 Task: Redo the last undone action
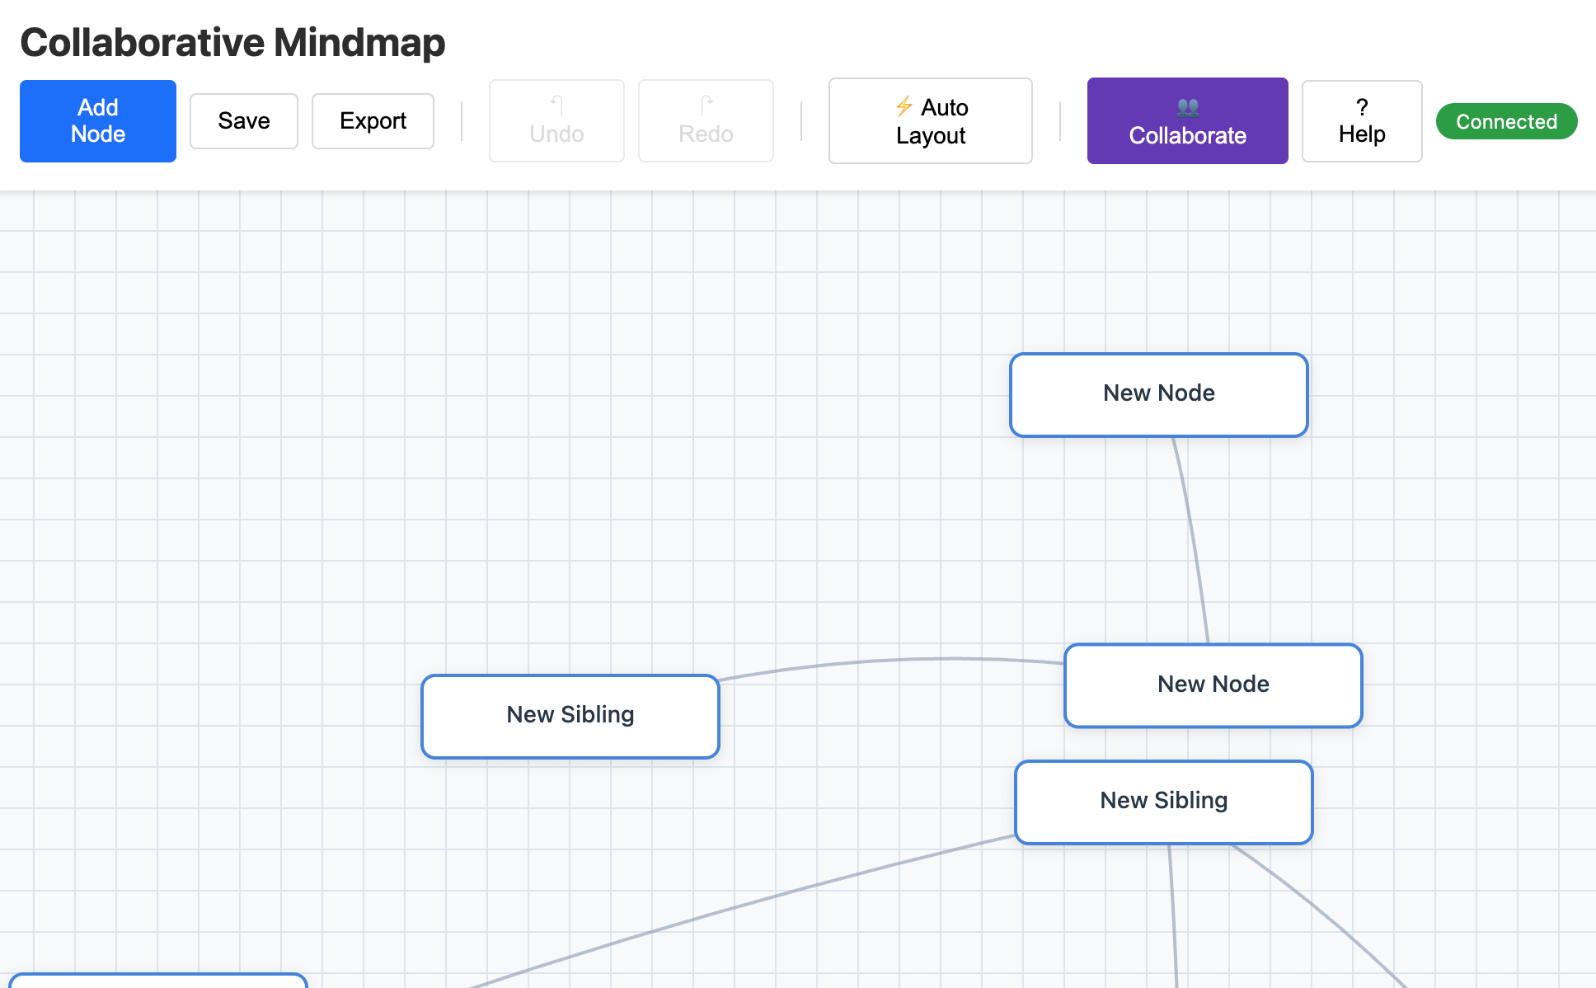[706, 121]
